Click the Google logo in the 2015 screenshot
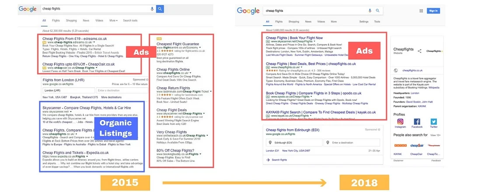Viewport: 481px width, 192px height. [28, 9]
